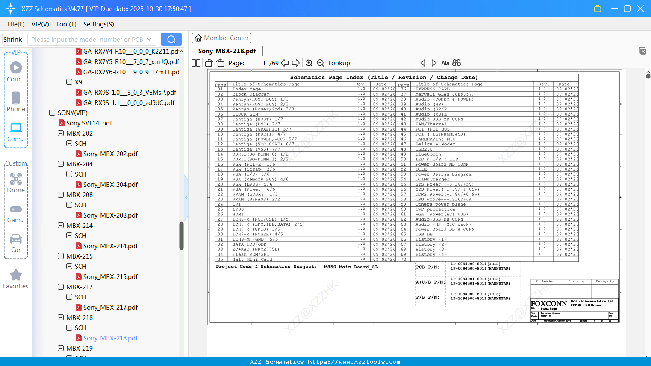Open the Courses category in the VIP sidebar
Viewport: 651px width, 366px height.
pos(16,72)
